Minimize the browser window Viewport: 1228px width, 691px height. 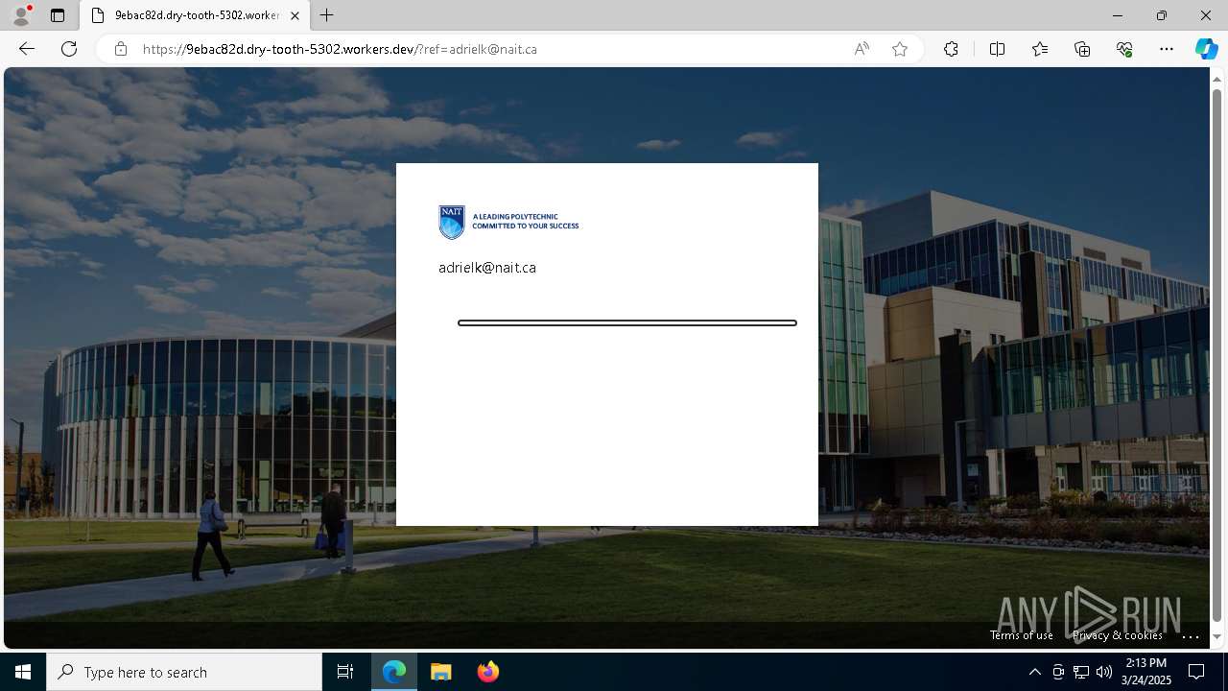(1118, 15)
